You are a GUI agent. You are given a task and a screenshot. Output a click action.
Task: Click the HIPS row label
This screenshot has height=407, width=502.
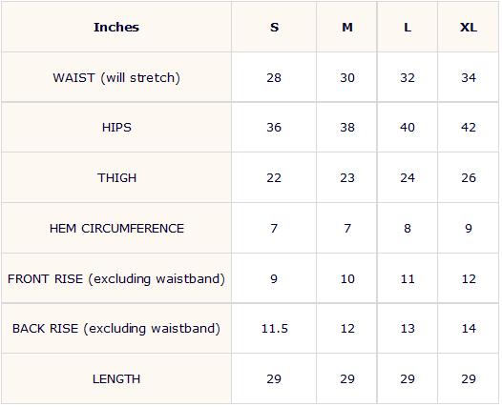116,128
